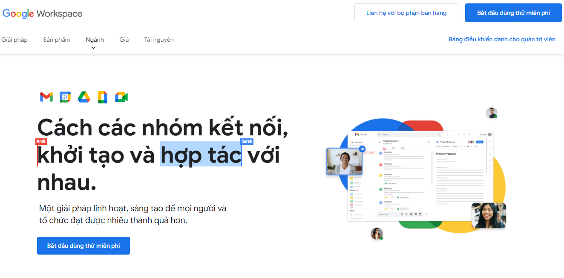Click Liên hệ với bộ phận bán hàng
Screen dimensions: 564x278
click(406, 13)
